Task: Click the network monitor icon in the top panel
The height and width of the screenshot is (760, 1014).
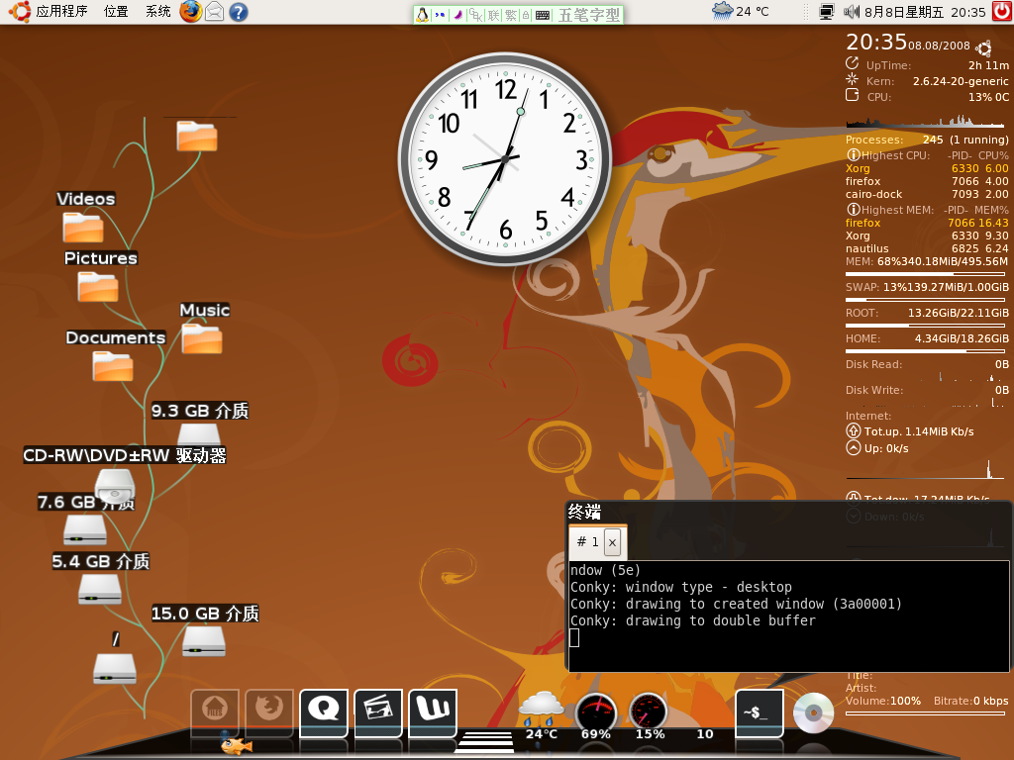Action: 827,12
